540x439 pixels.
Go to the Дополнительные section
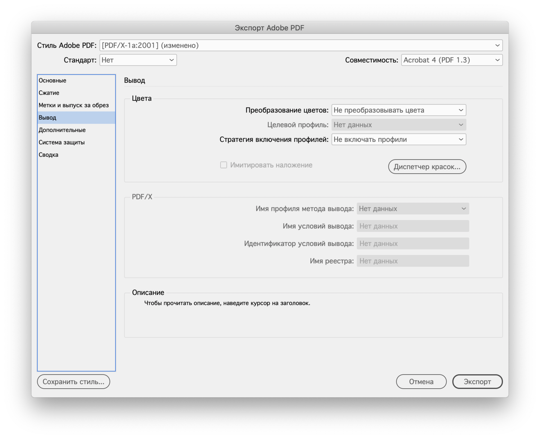tap(76, 130)
